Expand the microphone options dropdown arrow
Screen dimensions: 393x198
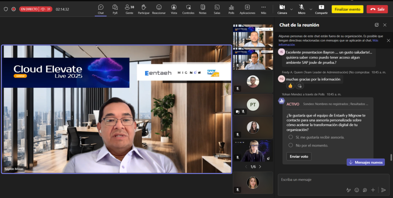311,9
